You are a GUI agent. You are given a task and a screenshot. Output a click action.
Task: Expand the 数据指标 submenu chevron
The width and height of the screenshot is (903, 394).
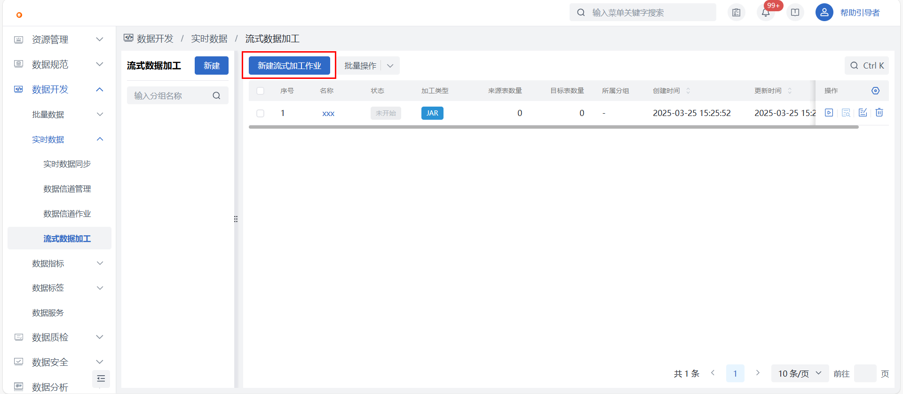[100, 263]
